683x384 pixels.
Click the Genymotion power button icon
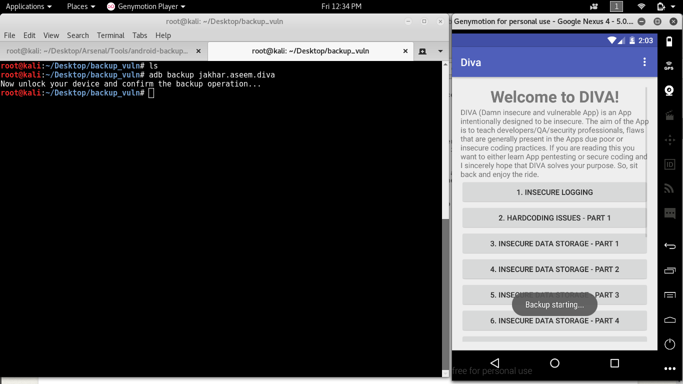pyautogui.click(x=669, y=344)
